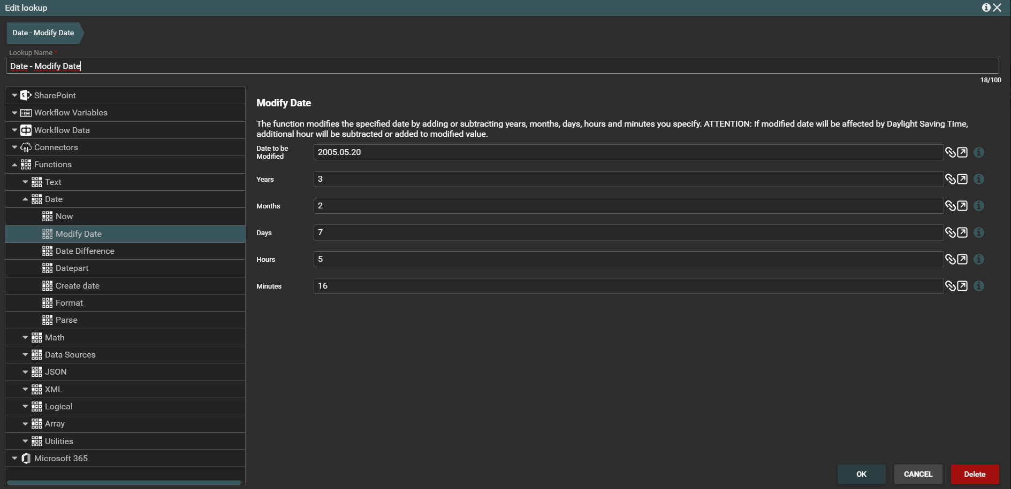Viewport: 1011px width, 489px height.
Task: Open the expand-editor icon for the Years field
Action: click(x=962, y=179)
